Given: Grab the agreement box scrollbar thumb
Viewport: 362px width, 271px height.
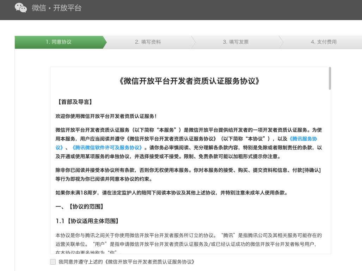Looking at the screenshot, I should 330,78.
